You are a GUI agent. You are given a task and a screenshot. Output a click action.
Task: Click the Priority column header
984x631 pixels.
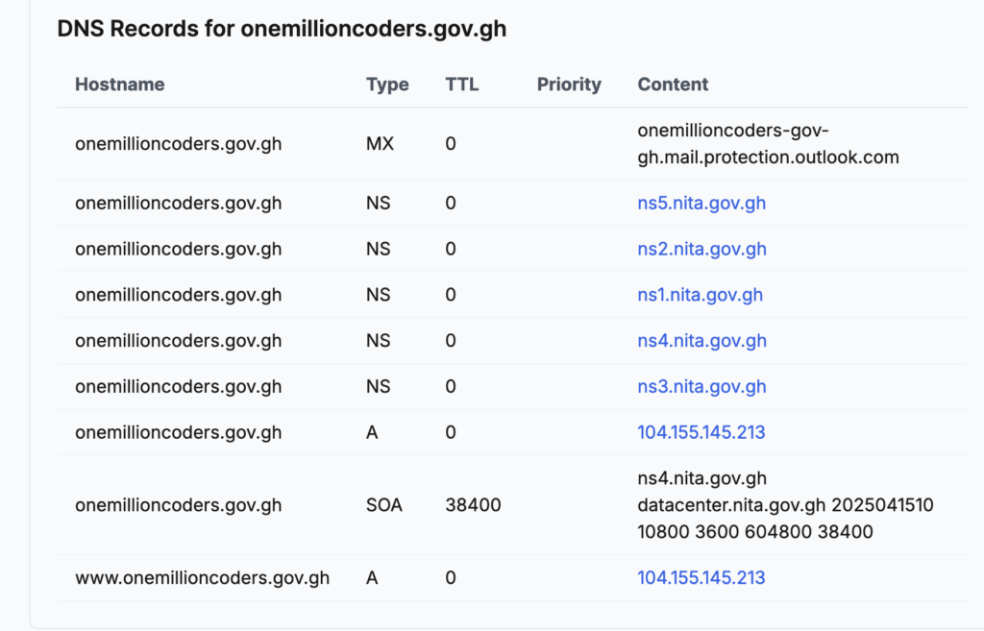click(x=569, y=85)
